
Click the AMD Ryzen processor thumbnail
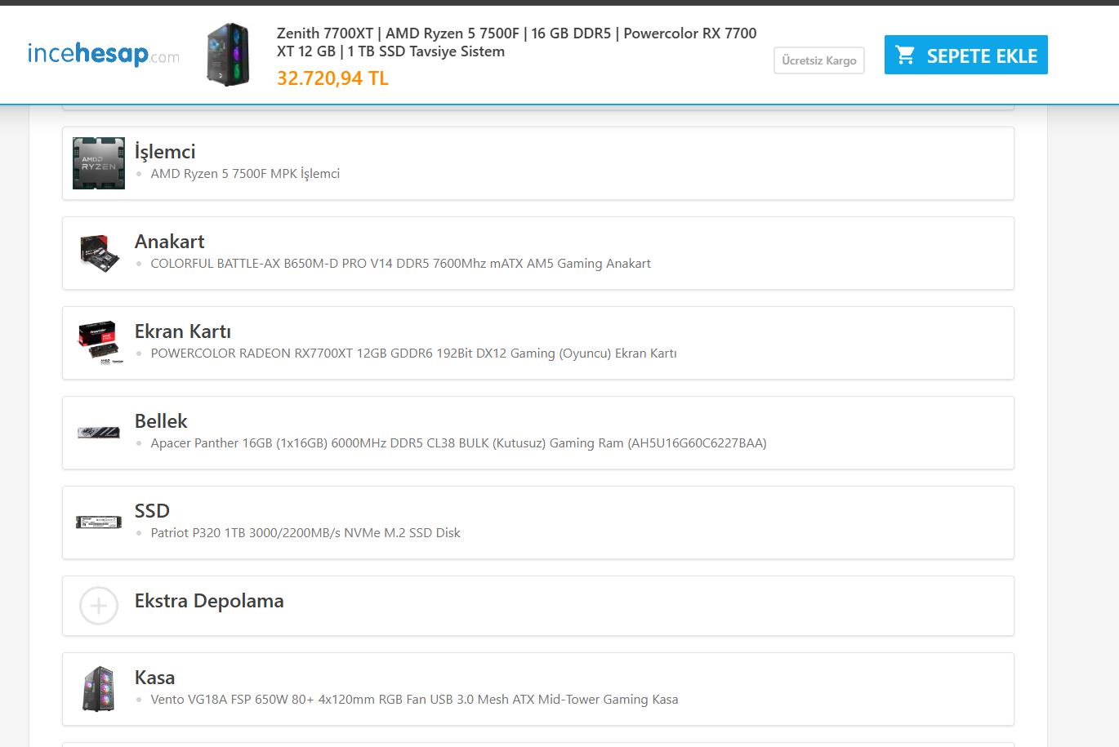99,163
